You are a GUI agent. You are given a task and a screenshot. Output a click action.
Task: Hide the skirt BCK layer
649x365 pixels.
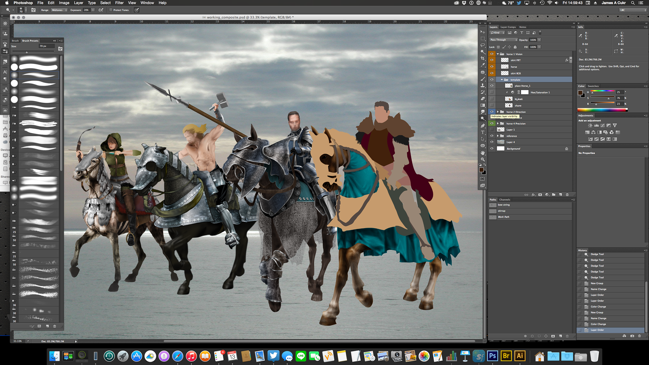tap(492, 73)
